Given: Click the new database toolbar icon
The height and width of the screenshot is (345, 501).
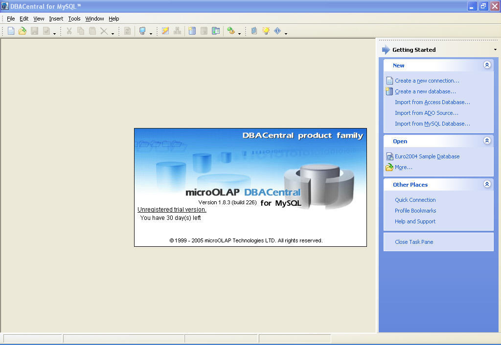Looking at the screenshot, I should [x=192, y=31].
